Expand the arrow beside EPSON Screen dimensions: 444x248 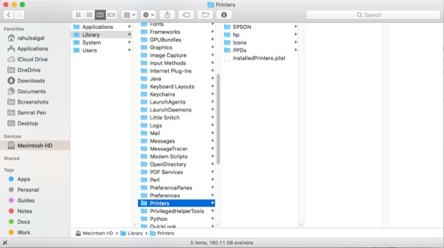(x=296, y=26)
